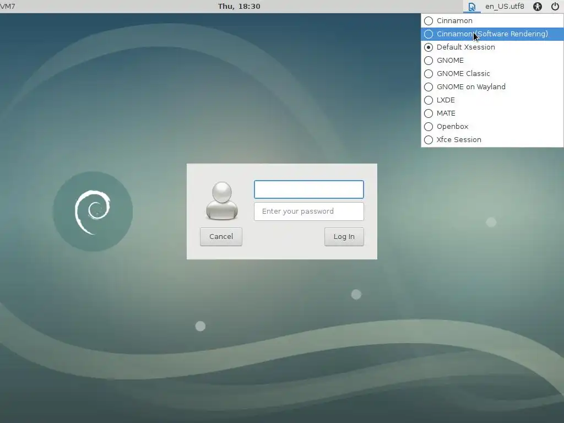Choose the MATE session
The image size is (564, 423).
point(492,113)
